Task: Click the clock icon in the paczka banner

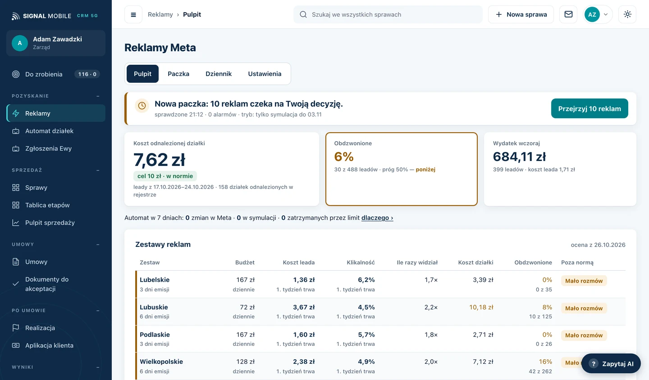Action: pyautogui.click(x=142, y=106)
